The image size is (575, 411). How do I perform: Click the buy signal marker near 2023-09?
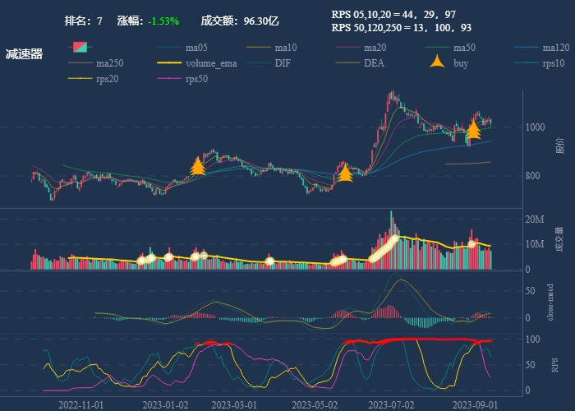click(473, 130)
